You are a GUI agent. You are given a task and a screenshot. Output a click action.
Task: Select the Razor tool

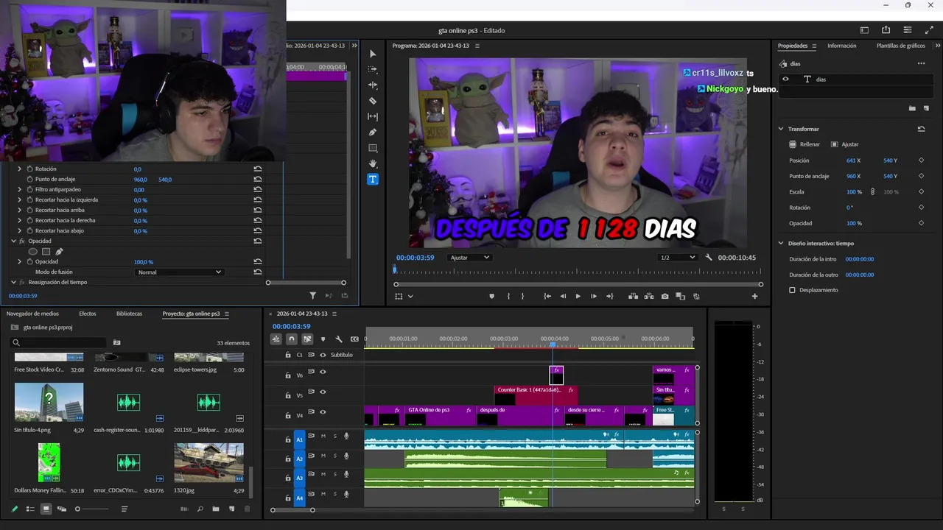click(373, 101)
